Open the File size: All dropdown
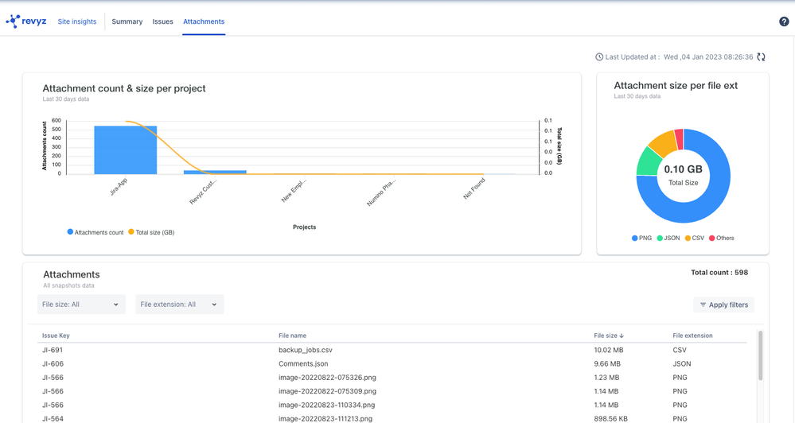Viewport: 795px width, 423px height. coord(81,305)
